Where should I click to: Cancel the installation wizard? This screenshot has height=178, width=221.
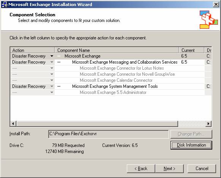202,169
